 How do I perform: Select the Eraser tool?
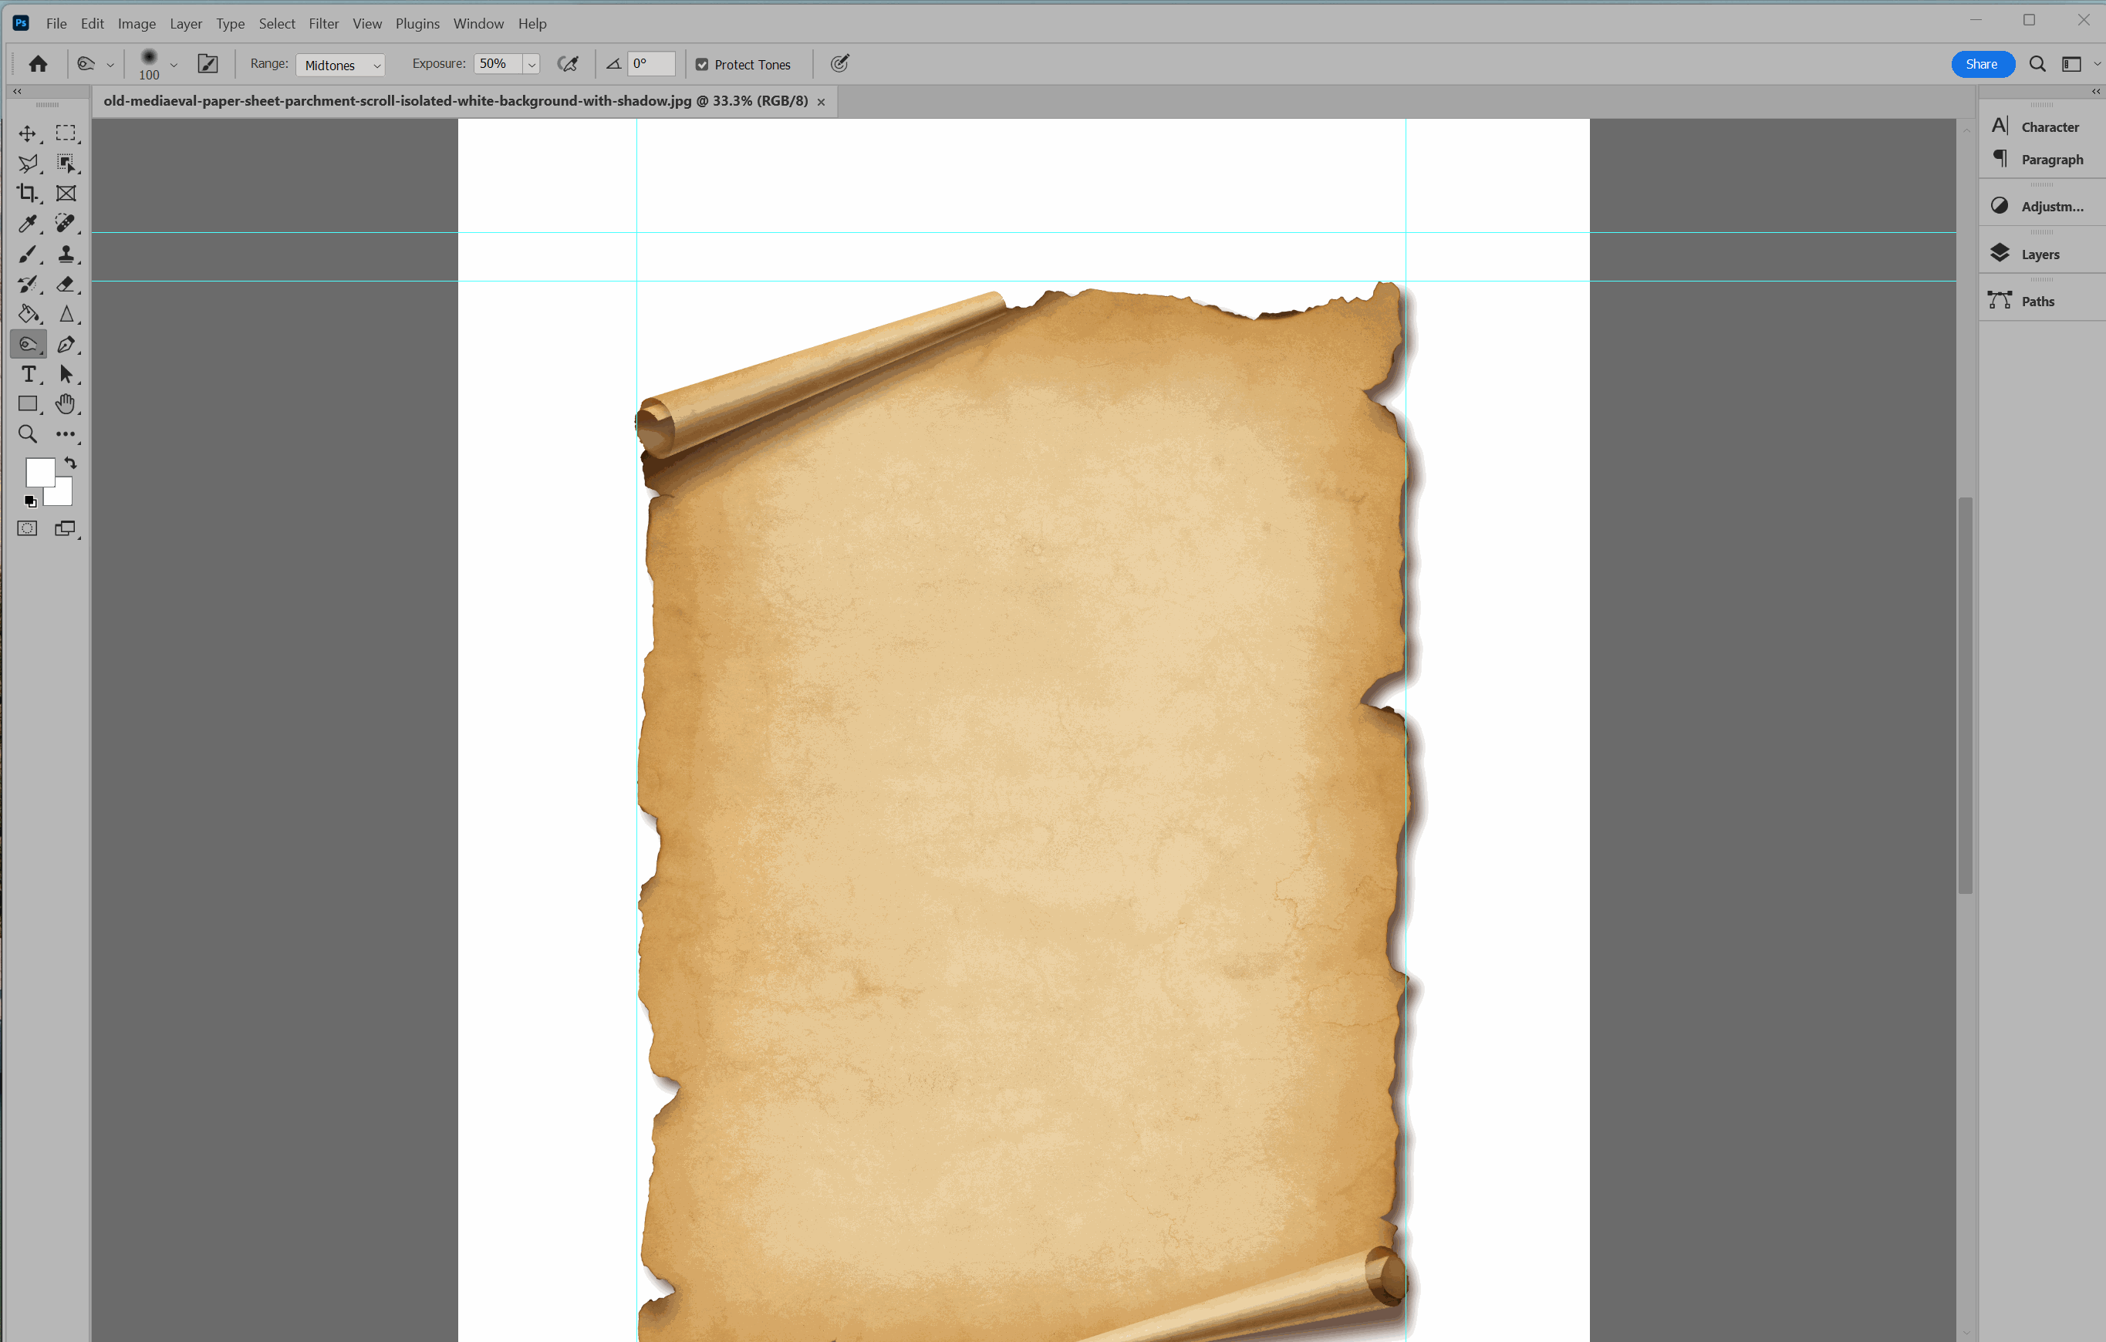[x=66, y=284]
